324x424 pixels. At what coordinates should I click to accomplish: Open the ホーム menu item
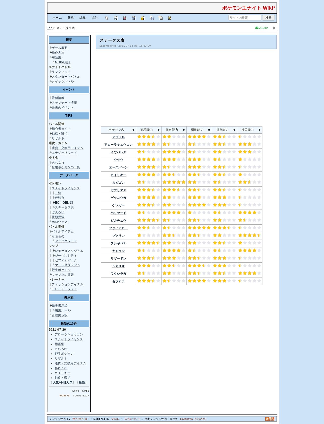57,18
